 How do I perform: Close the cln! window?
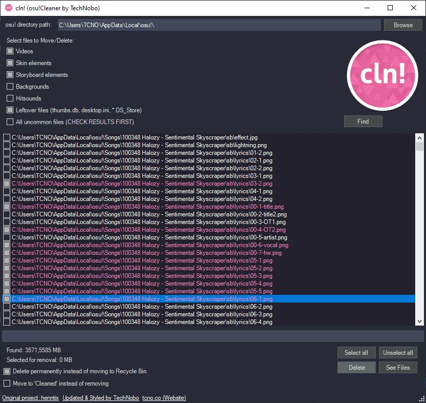click(414, 8)
